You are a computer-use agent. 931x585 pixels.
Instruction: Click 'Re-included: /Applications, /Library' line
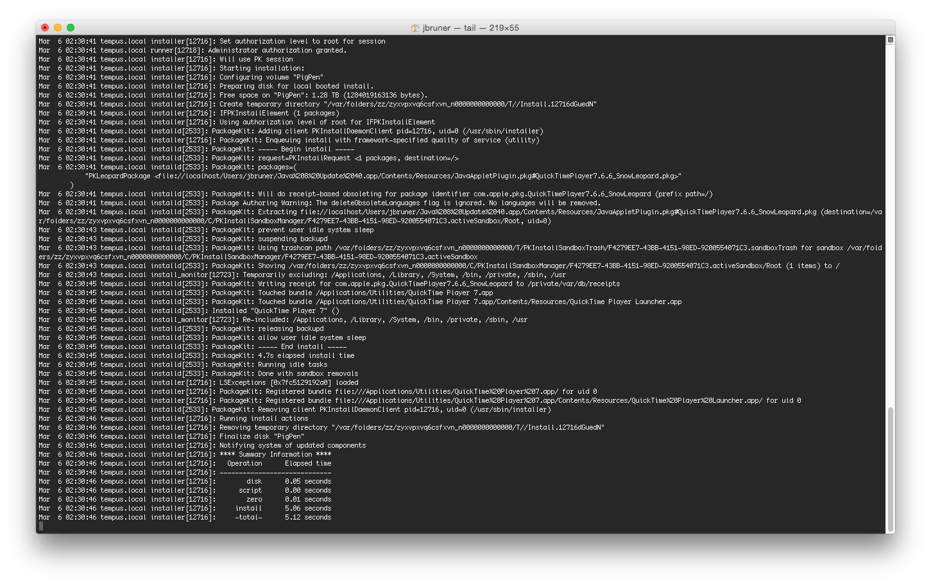283,319
